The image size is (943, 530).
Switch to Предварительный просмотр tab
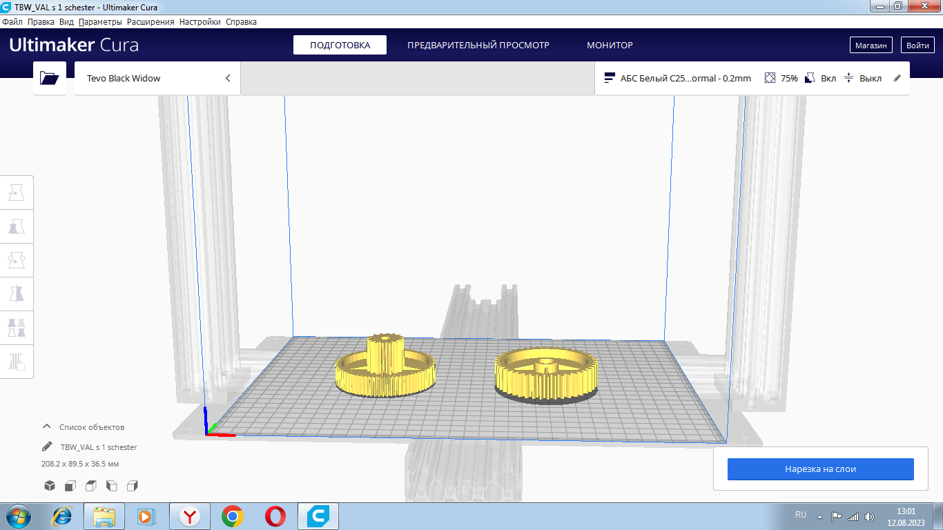click(478, 45)
